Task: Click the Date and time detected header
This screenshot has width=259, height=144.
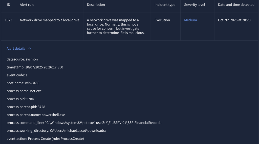Action: point(236,5)
